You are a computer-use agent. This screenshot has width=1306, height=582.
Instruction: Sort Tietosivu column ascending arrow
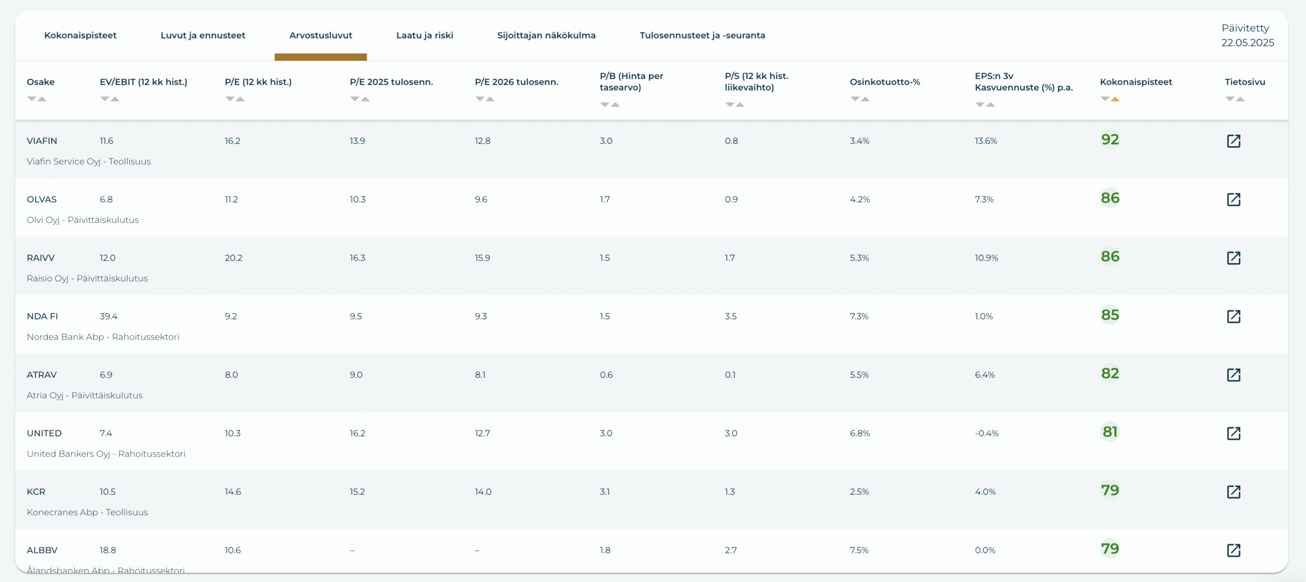1240,99
